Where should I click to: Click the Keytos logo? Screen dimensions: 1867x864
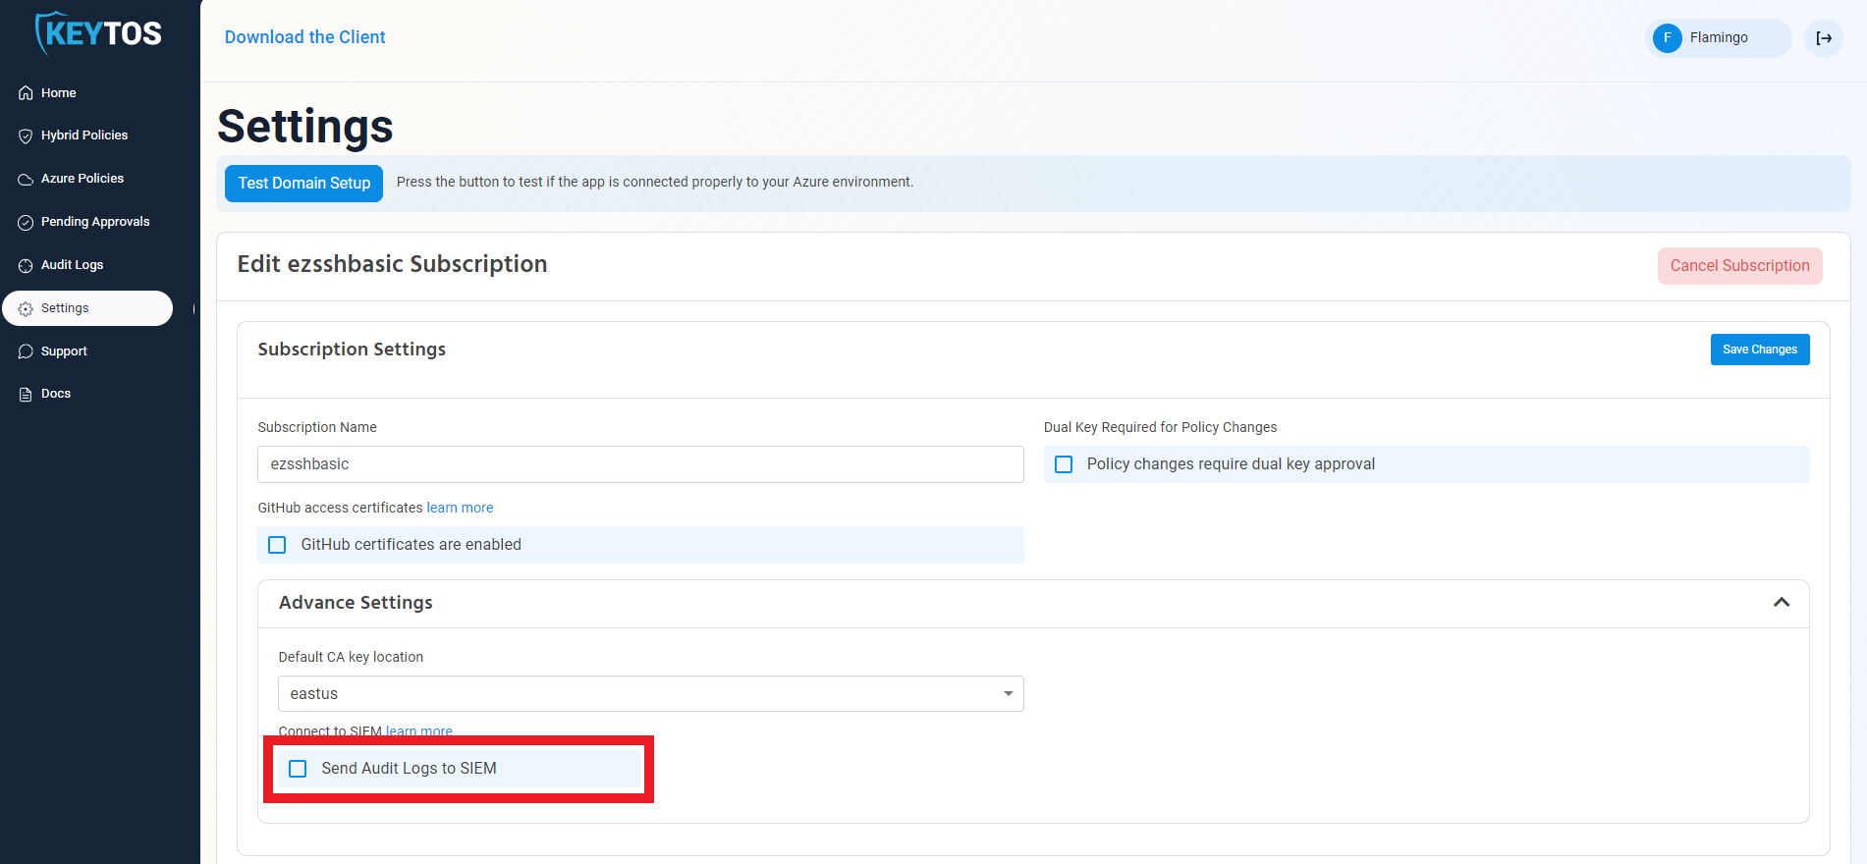click(98, 33)
